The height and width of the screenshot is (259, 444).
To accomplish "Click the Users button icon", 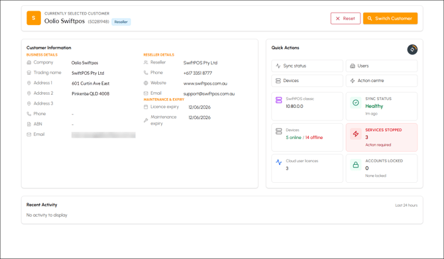I will coord(353,66).
